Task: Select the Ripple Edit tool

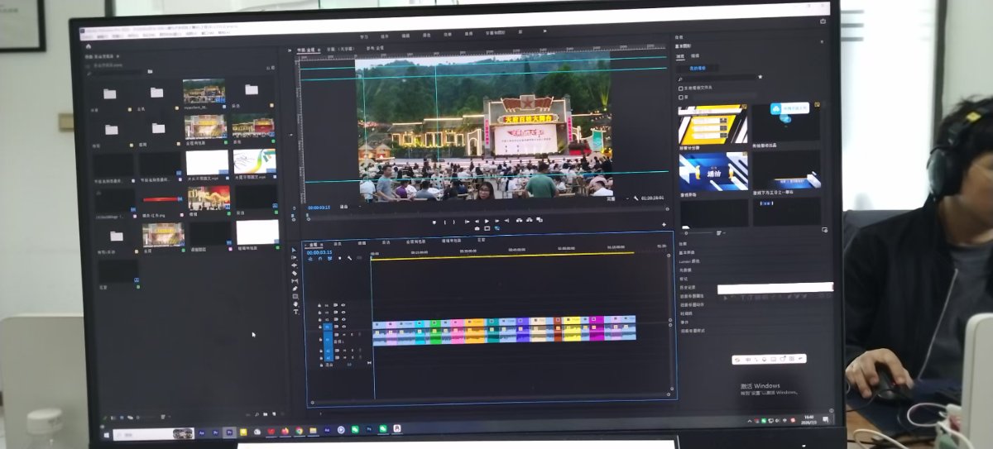Action: pyautogui.click(x=295, y=265)
